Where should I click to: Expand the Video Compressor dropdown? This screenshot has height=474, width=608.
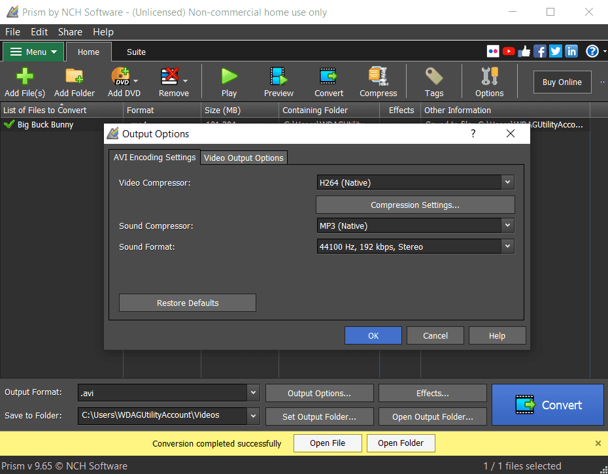pos(507,182)
